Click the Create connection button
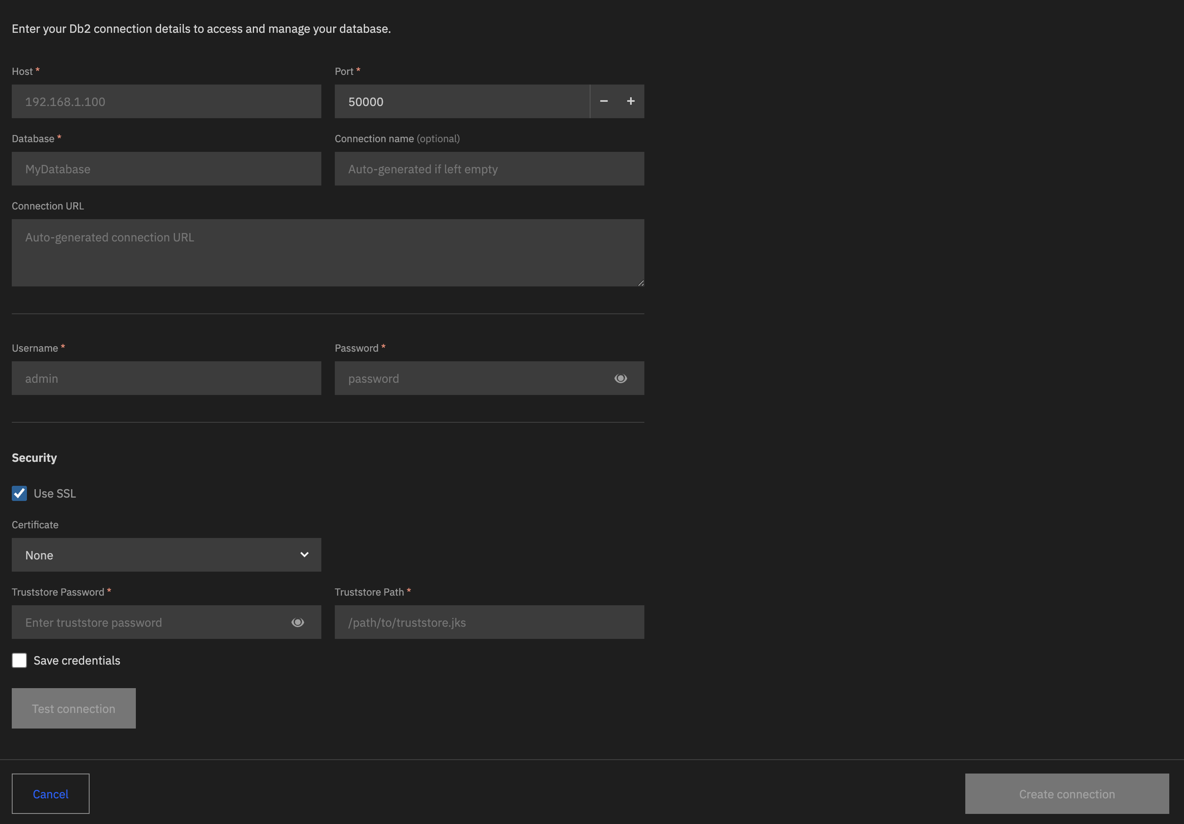The width and height of the screenshot is (1184, 824). 1065,794
